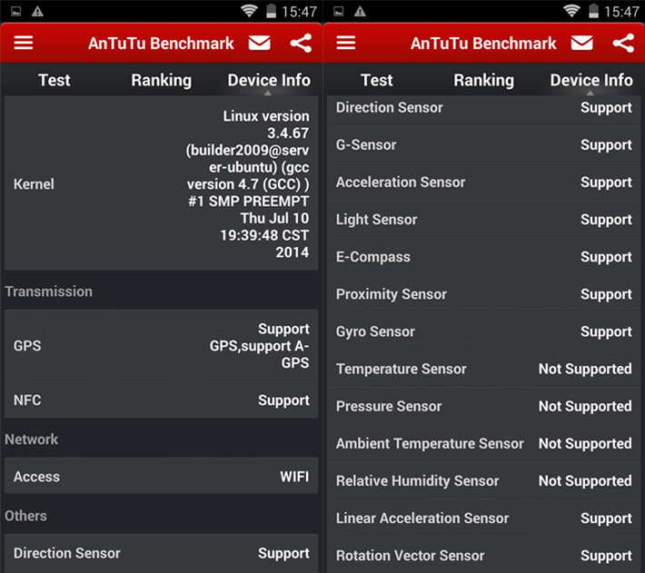Tap battery icon in right status bar

pos(594,11)
